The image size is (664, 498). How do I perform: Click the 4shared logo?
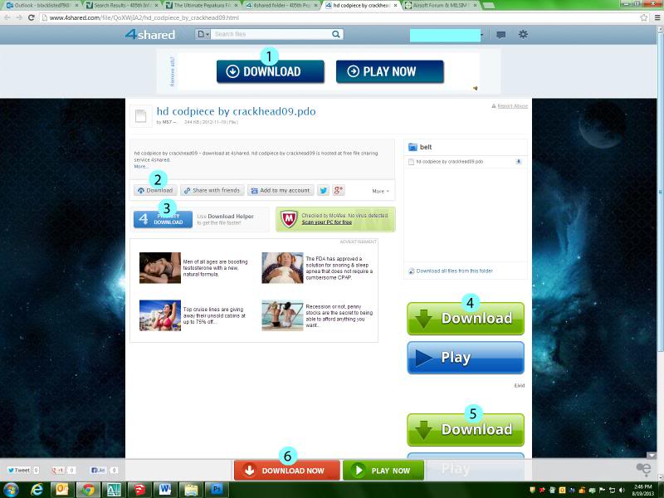point(150,34)
